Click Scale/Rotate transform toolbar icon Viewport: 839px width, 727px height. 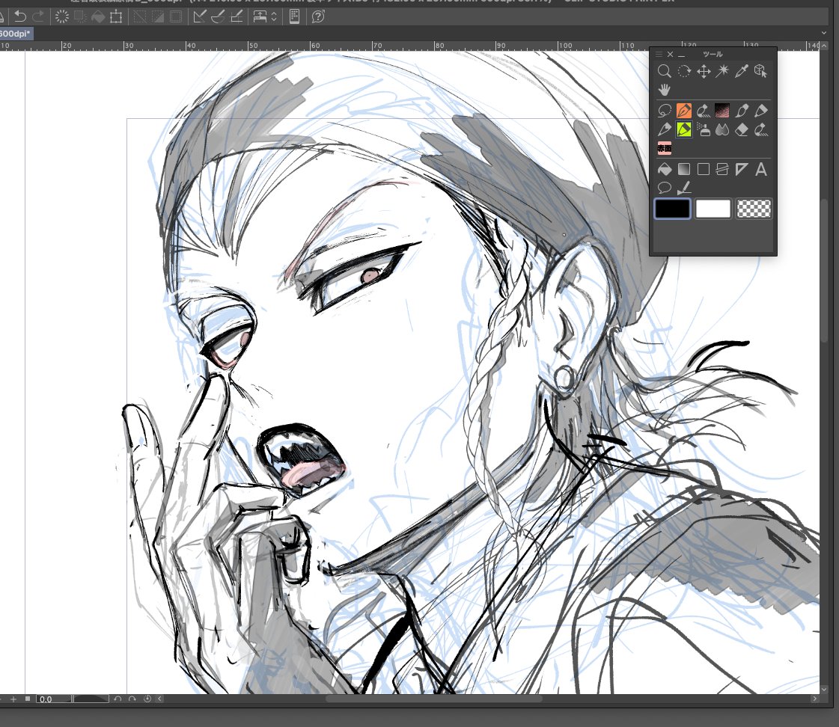pyautogui.click(x=115, y=16)
